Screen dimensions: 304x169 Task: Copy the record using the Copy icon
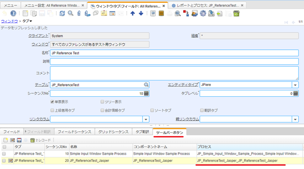click(34, 13)
